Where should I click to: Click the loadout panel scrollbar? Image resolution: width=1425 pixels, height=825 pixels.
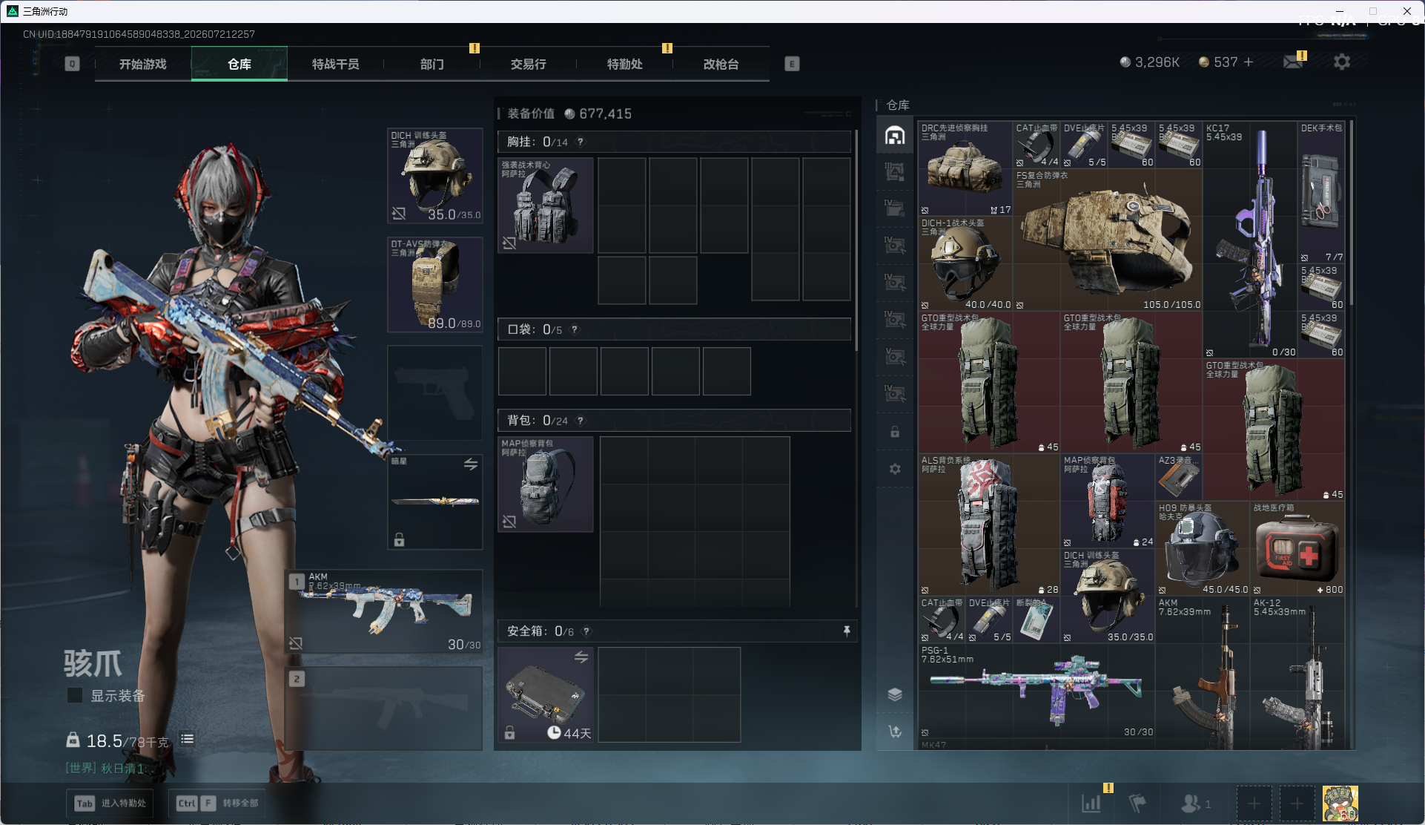pyautogui.click(x=856, y=240)
